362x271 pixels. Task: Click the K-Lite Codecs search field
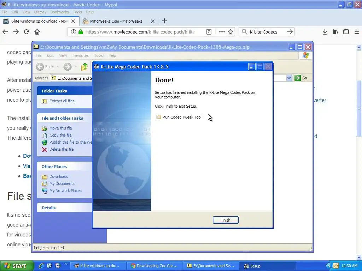(x=267, y=32)
